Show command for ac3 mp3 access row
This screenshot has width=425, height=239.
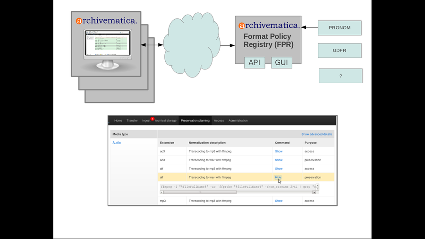click(279, 151)
